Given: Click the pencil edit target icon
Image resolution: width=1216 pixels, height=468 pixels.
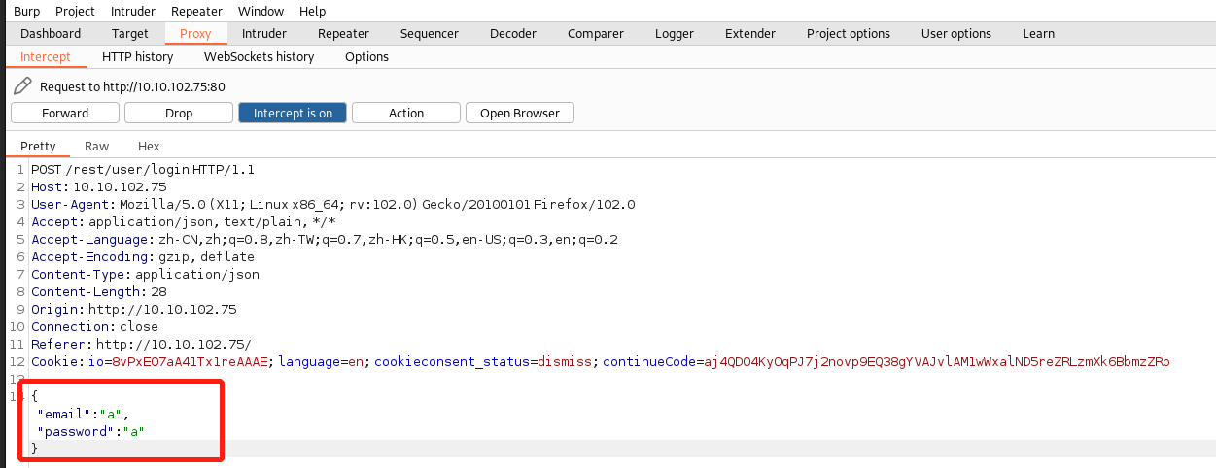Looking at the screenshot, I should click(22, 86).
